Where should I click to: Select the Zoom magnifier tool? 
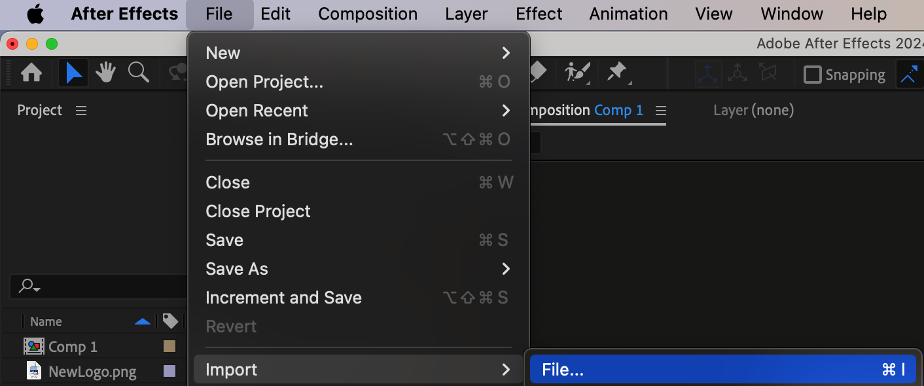pos(139,73)
